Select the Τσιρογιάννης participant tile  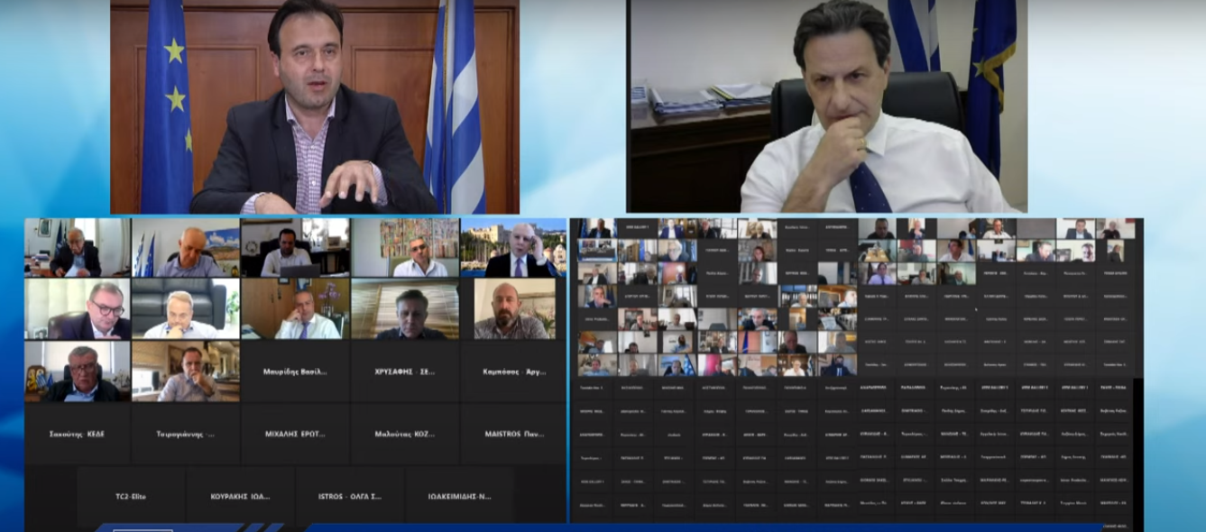186,434
